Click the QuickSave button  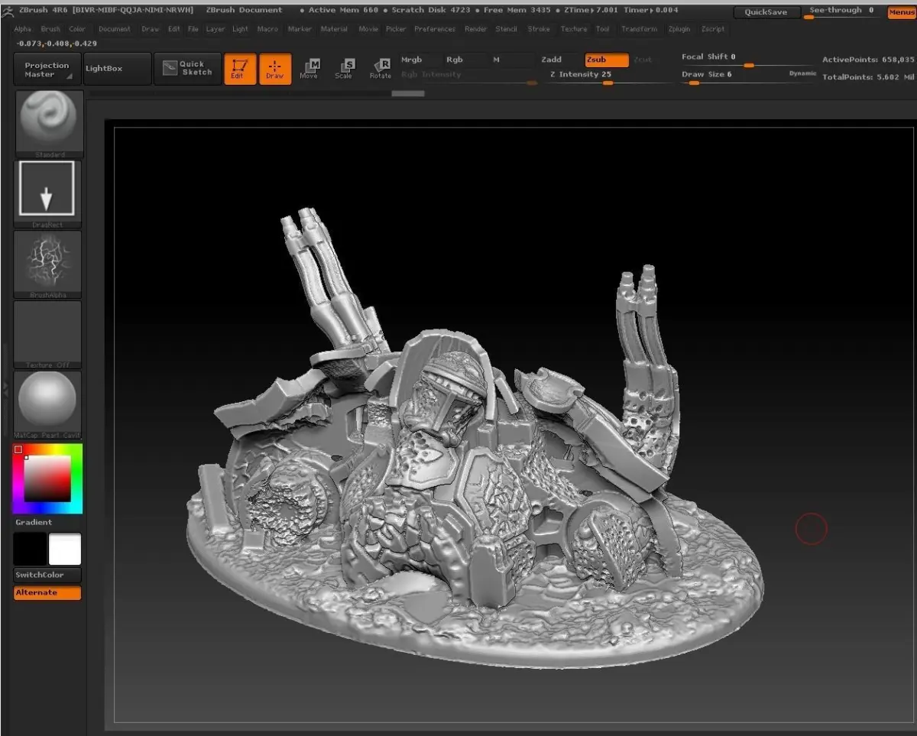[766, 13]
